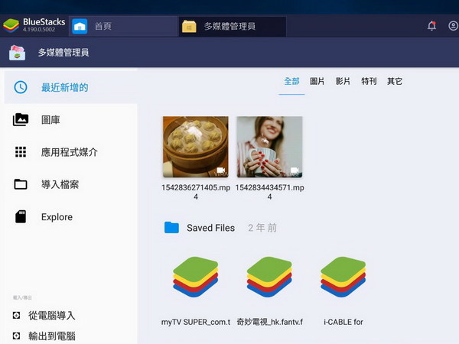Screen dimensions: 459x344
Task: Select the 其它 filter tab
Action: pos(395,81)
